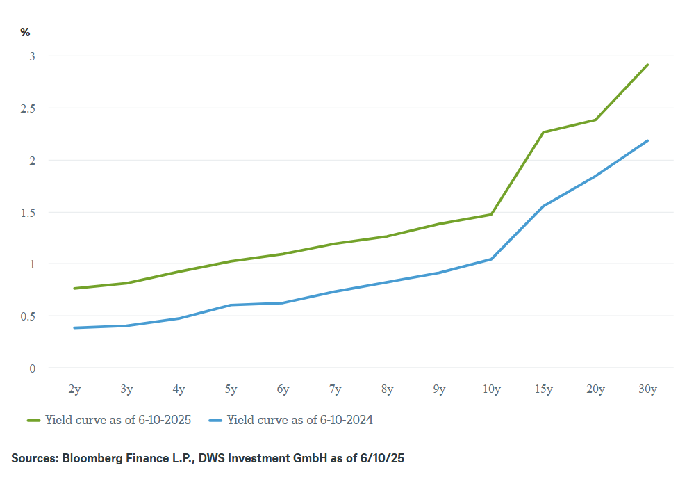Click the 2.5 value on the y-axis

point(26,108)
